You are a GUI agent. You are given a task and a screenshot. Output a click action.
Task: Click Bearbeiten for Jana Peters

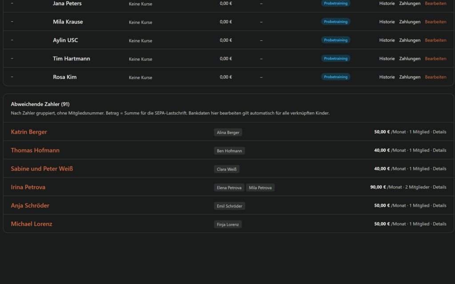point(435,4)
